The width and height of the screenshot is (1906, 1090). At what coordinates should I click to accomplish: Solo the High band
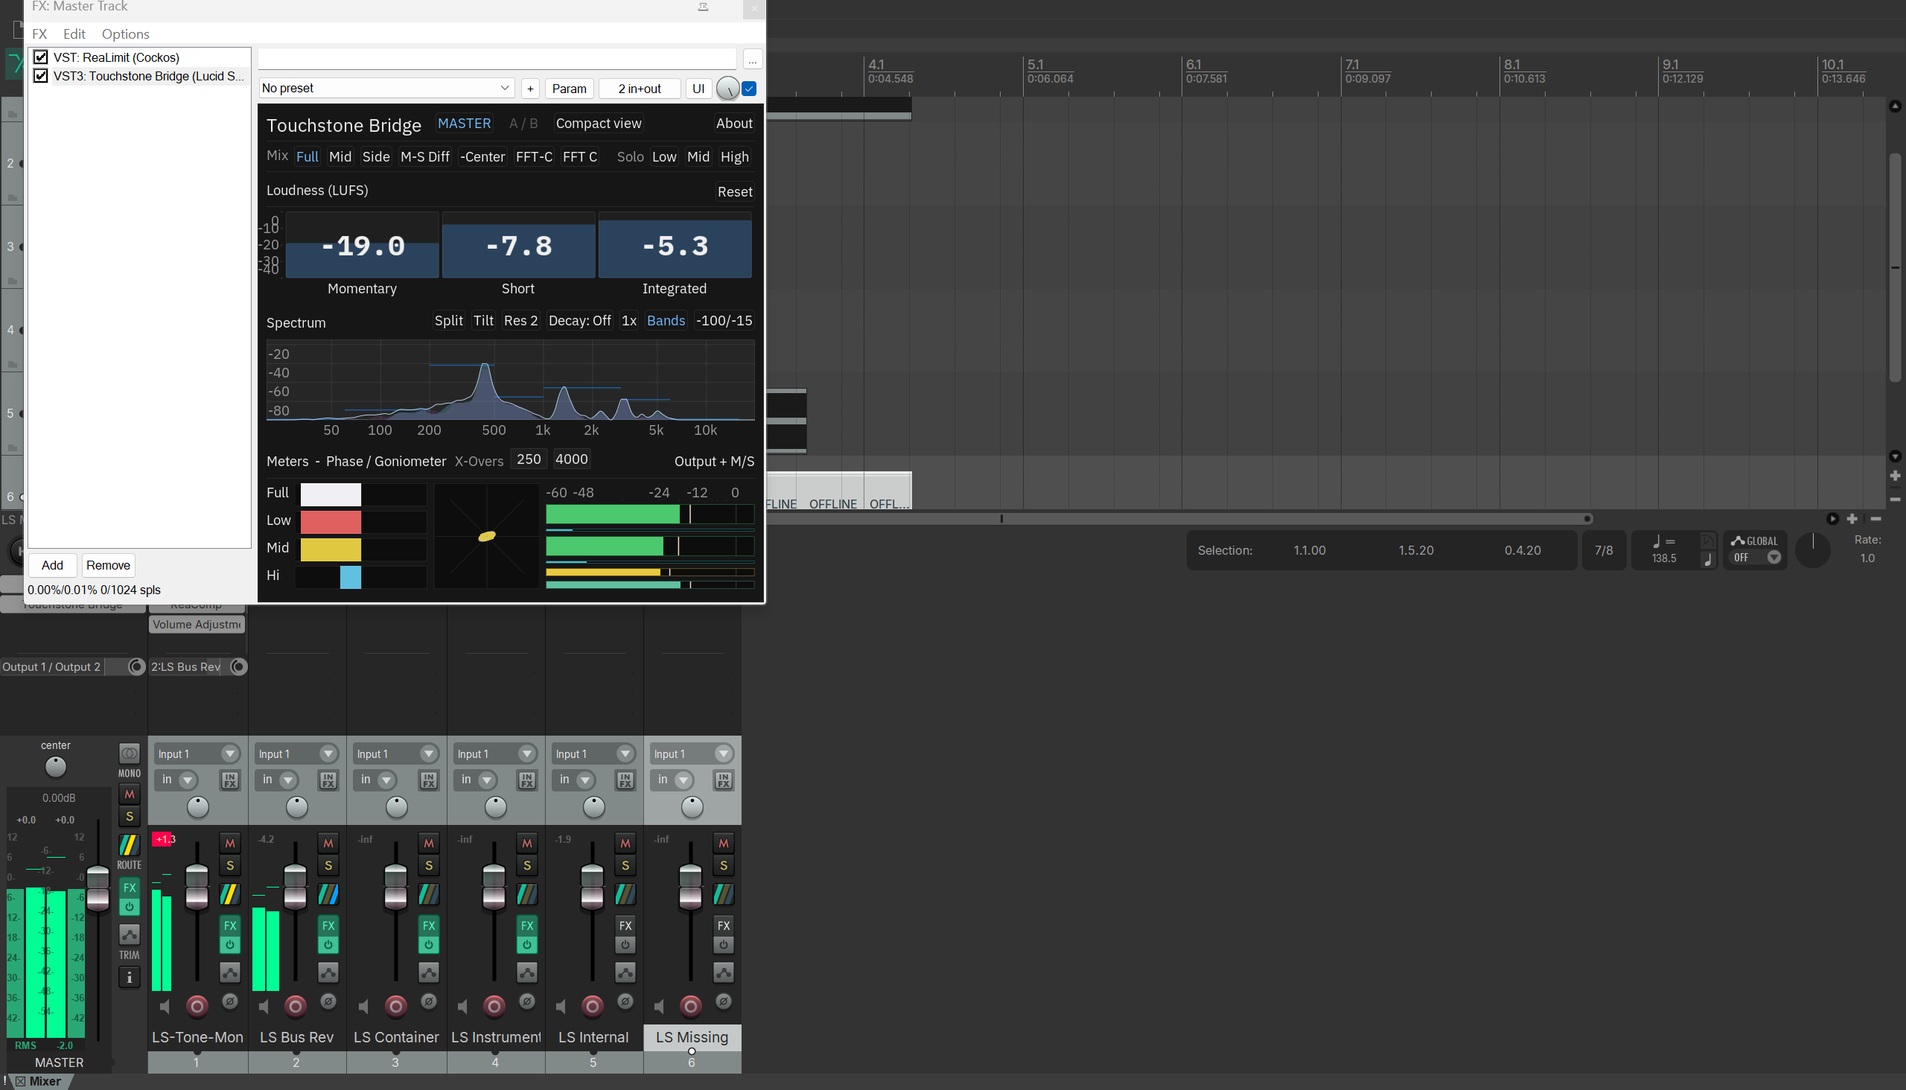(734, 157)
